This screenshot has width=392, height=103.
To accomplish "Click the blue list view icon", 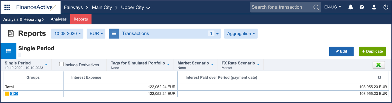I will tap(8, 51).
